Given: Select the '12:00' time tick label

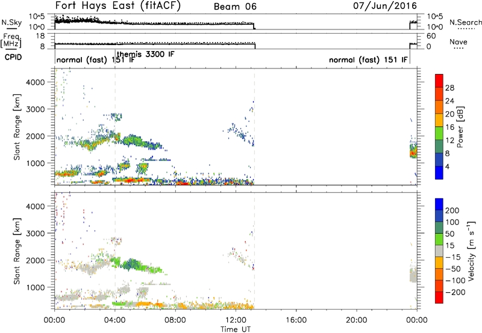Looking at the screenshot, I should (236, 320).
